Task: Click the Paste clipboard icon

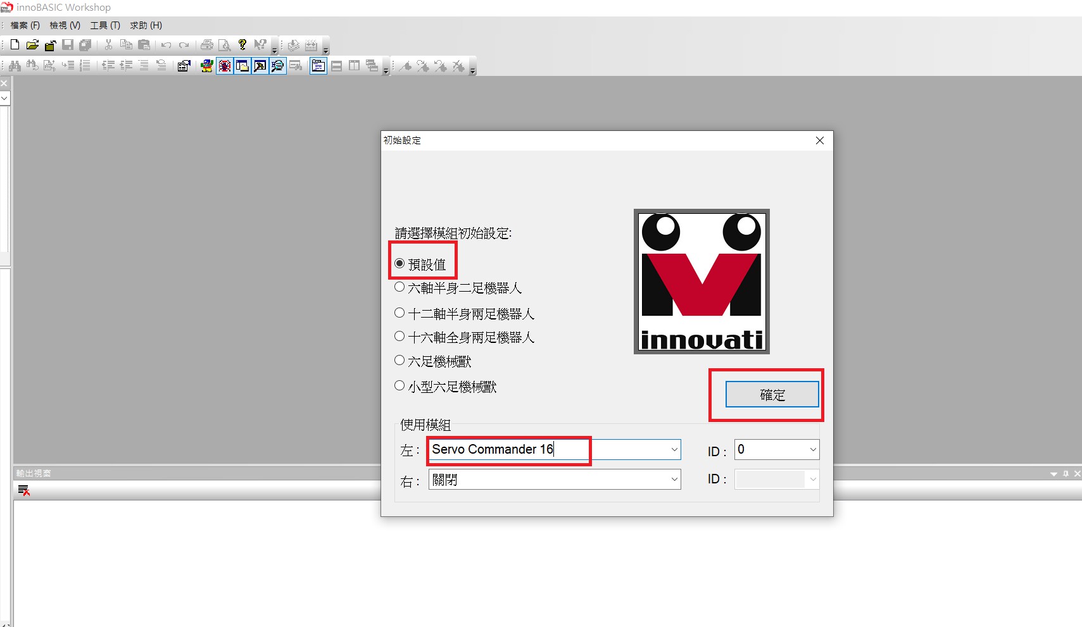Action: 144,45
